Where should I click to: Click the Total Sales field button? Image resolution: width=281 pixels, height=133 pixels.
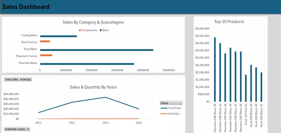[12, 80]
